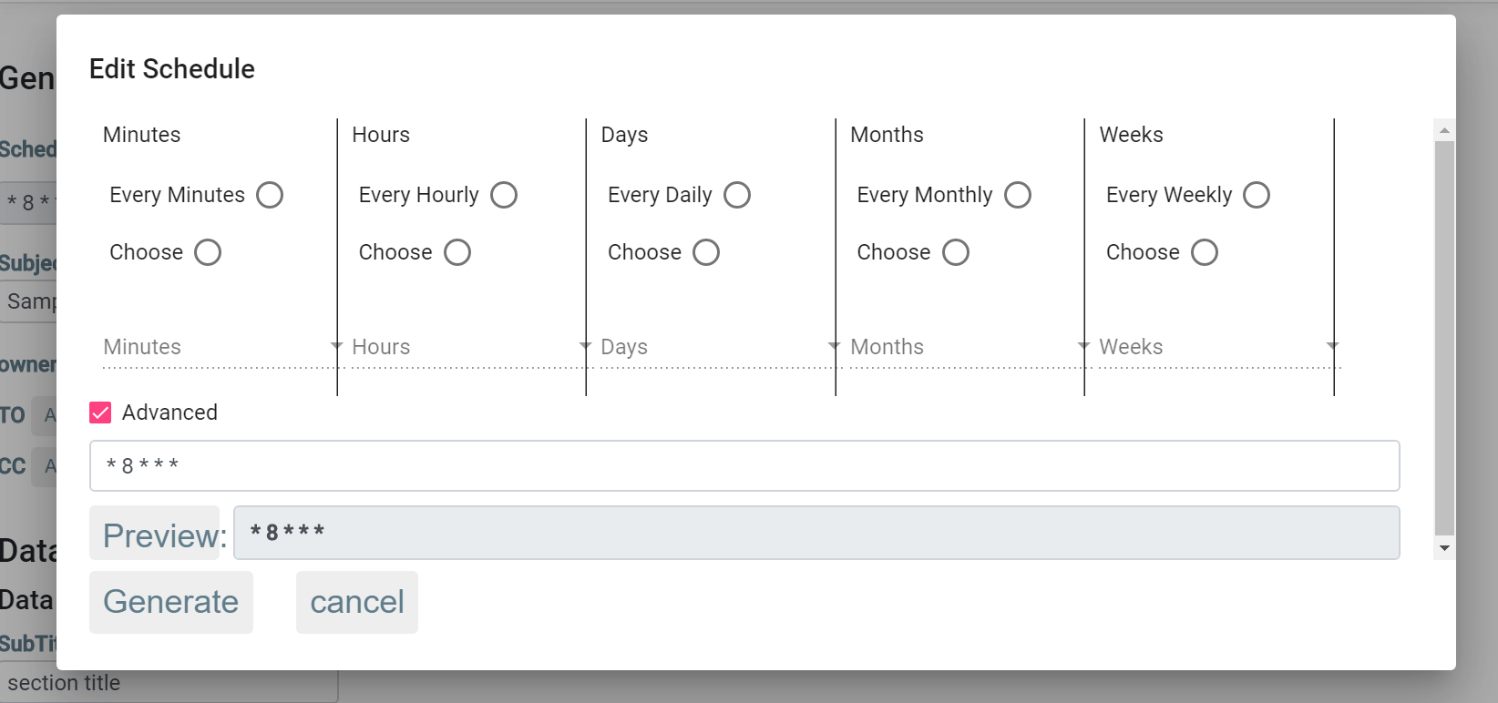Image resolution: width=1498 pixels, height=703 pixels.
Task: Select the Every Hourly radio button
Action: (504, 195)
